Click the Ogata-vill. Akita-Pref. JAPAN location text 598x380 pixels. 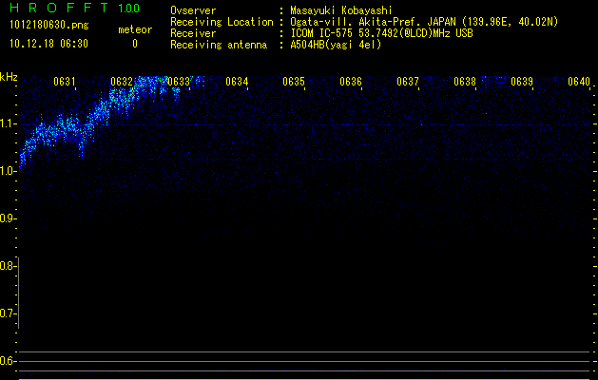tap(424, 22)
